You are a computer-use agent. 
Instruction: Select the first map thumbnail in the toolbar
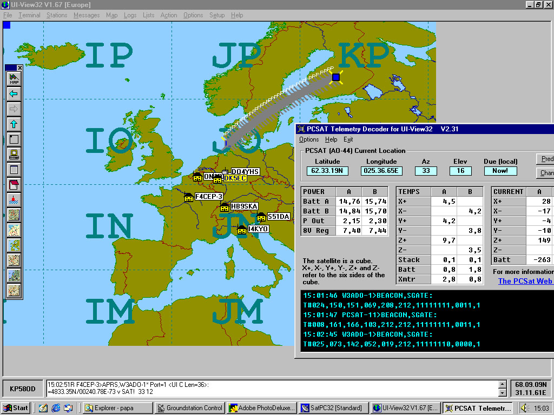[14, 215]
